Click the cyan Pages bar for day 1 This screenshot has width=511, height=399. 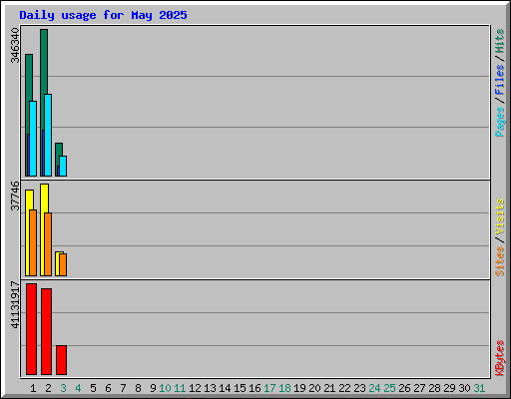pyautogui.click(x=33, y=139)
